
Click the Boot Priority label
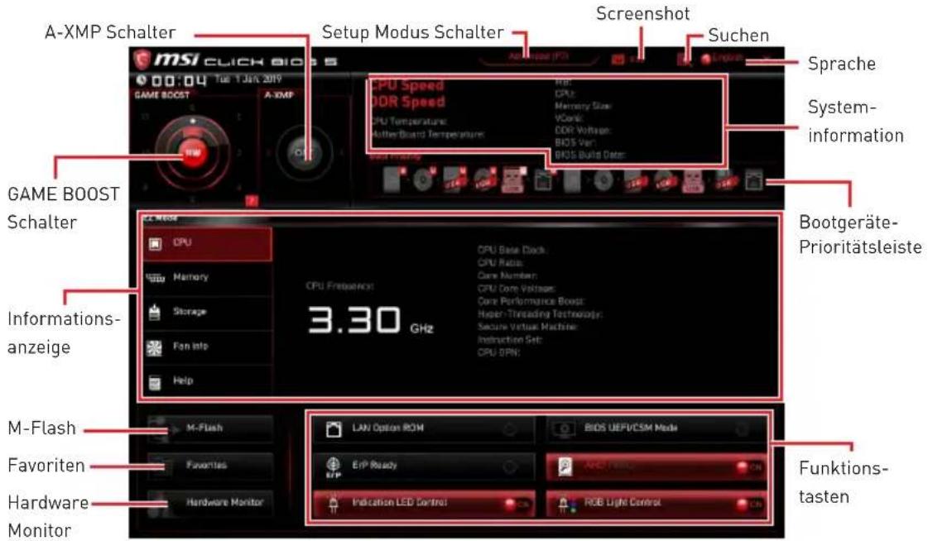pos(395,156)
